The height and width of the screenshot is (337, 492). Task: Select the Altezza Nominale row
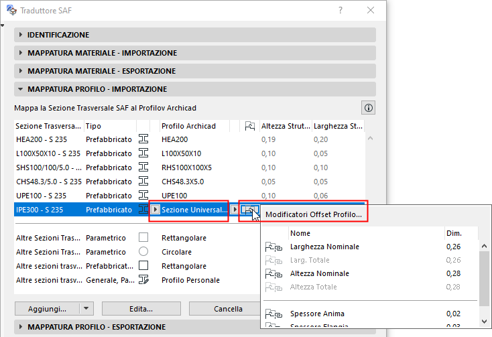pyautogui.click(x=371, y=273)
